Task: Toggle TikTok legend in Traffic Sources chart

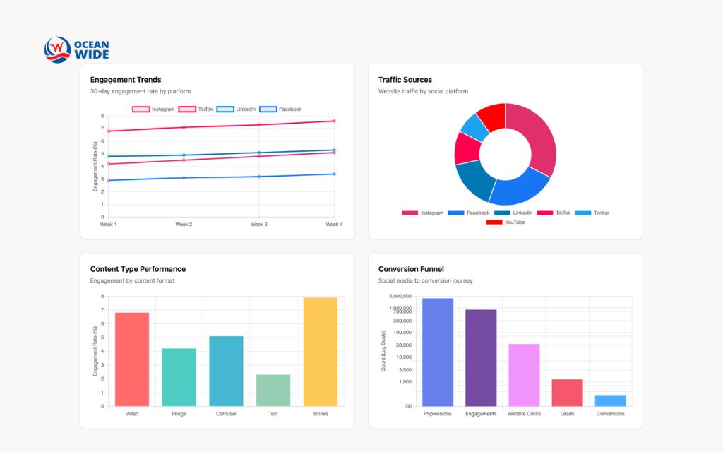Action: pos(554,213)
